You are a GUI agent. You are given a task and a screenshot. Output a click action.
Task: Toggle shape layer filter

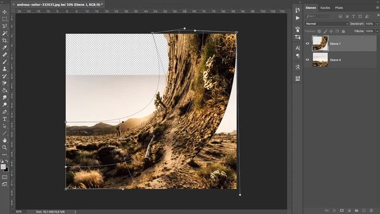[360, 16]
